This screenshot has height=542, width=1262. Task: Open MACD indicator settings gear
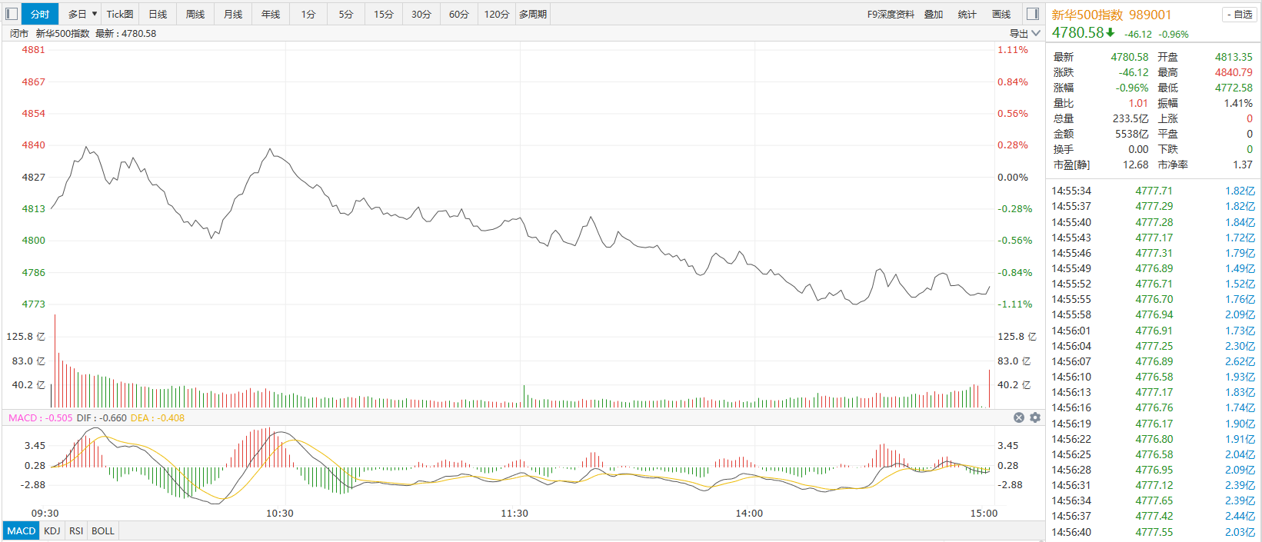[x=1035, y=417]
